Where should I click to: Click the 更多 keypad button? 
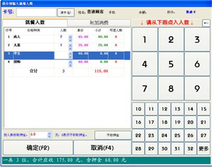[x=204, y=149]
